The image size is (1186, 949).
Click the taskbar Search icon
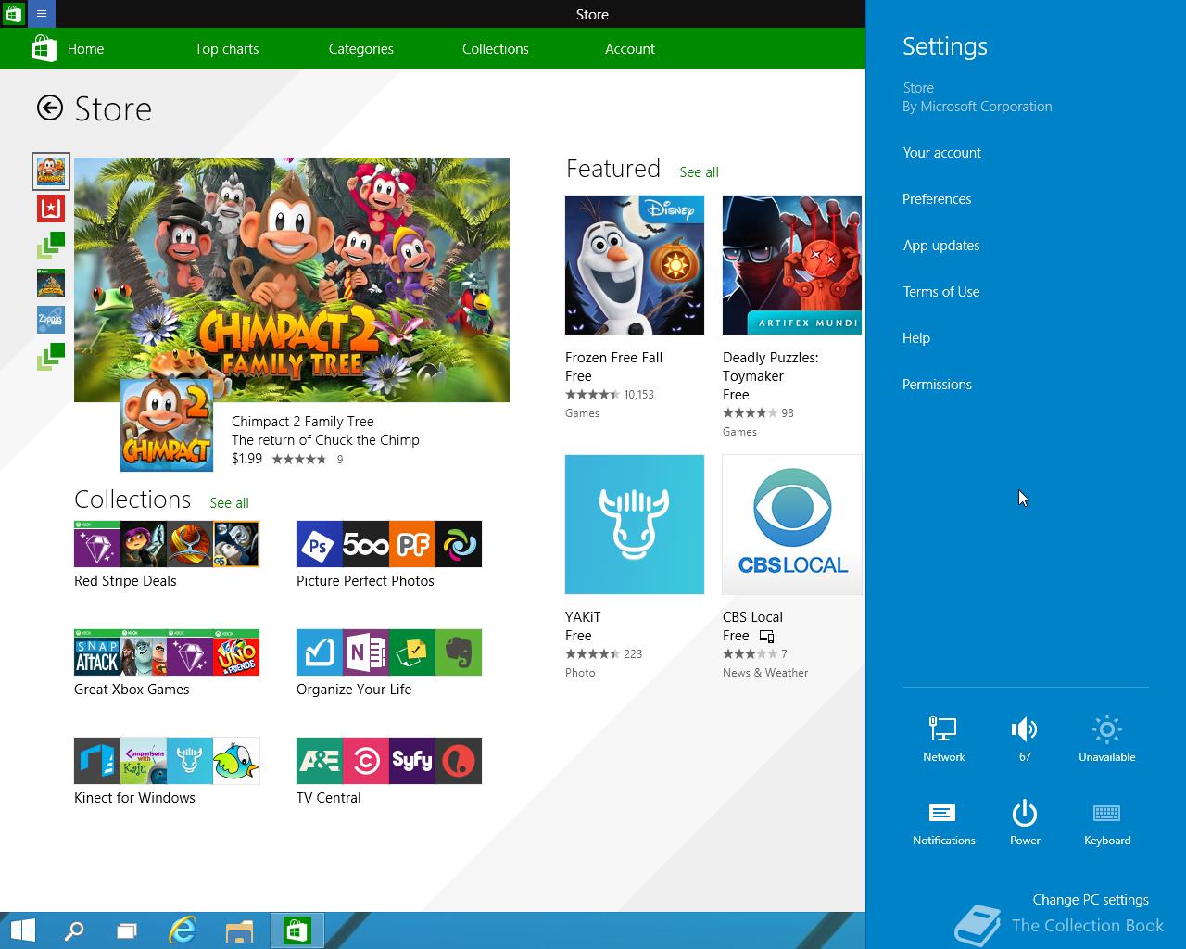point(73,930)
